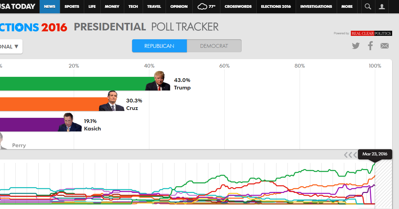The height and width of the screenshot is (209, 399).
Task: Open Trump's candidate photo on the chart
Action: 159,81
